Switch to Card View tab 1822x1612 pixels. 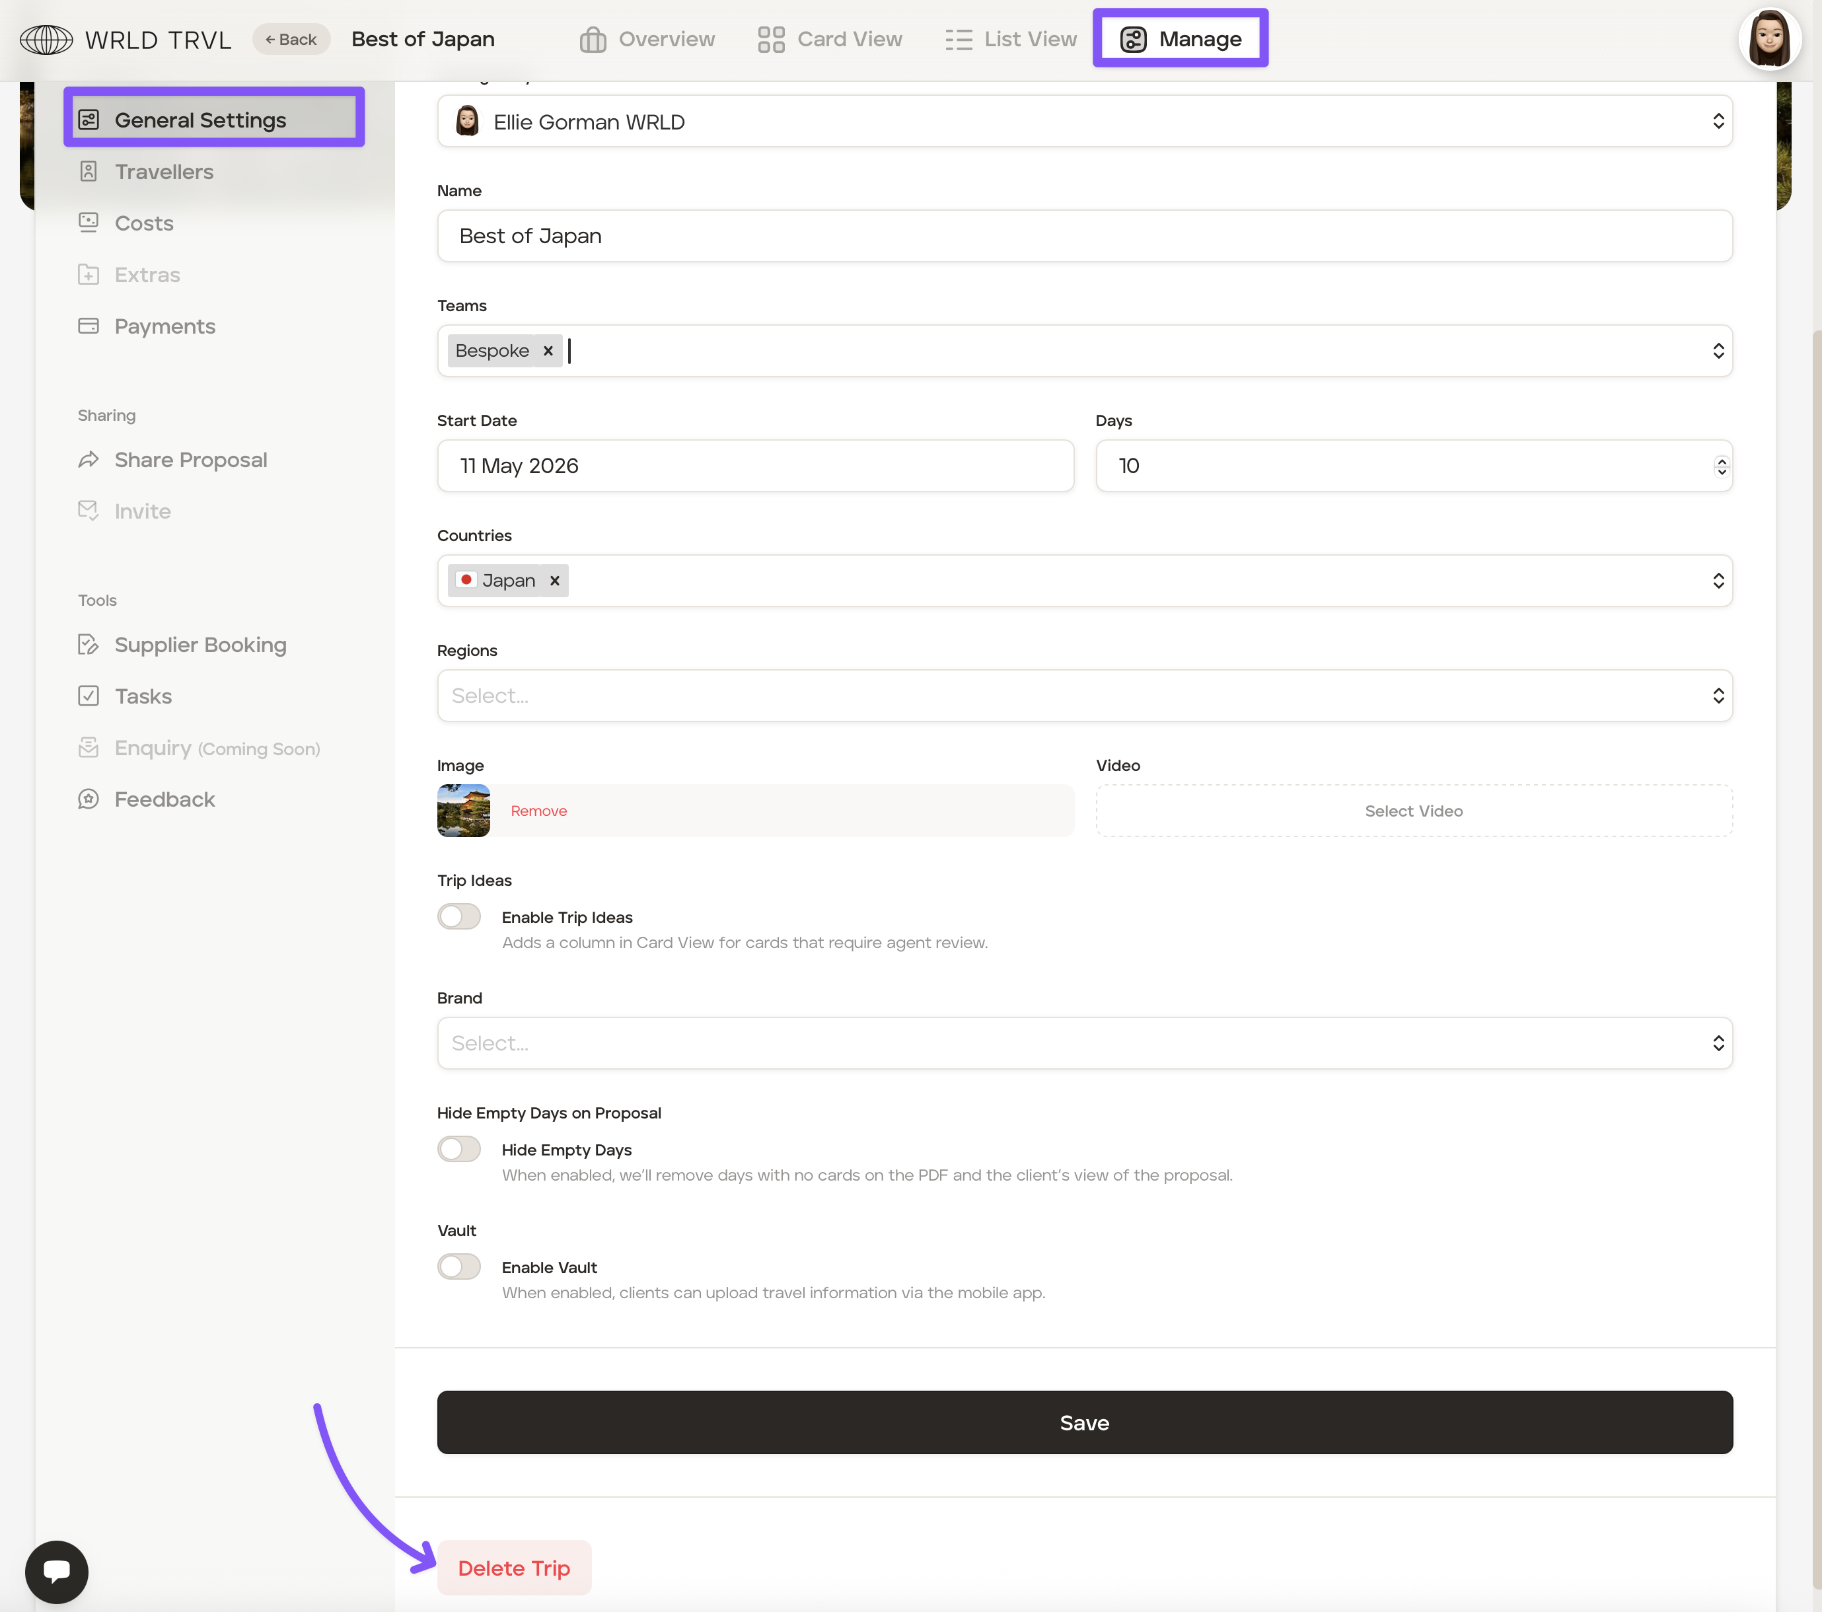[830, 39]
